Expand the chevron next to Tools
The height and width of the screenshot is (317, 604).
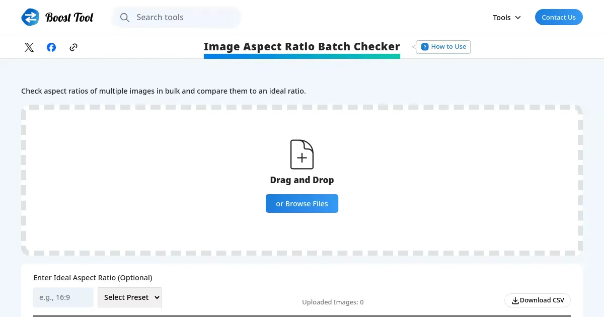point(518,18)
